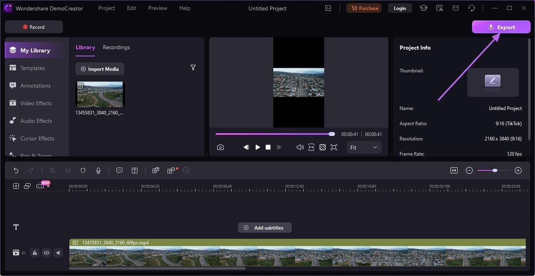Stop the preview playback

[x=268, y=147]
